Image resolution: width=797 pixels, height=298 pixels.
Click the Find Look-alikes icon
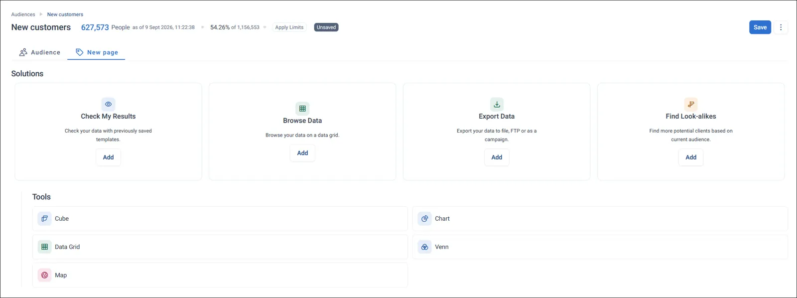pos(691,104)
